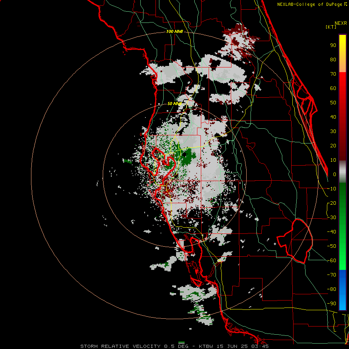Click the 60 value on the velocity scale

coord(333,88)
